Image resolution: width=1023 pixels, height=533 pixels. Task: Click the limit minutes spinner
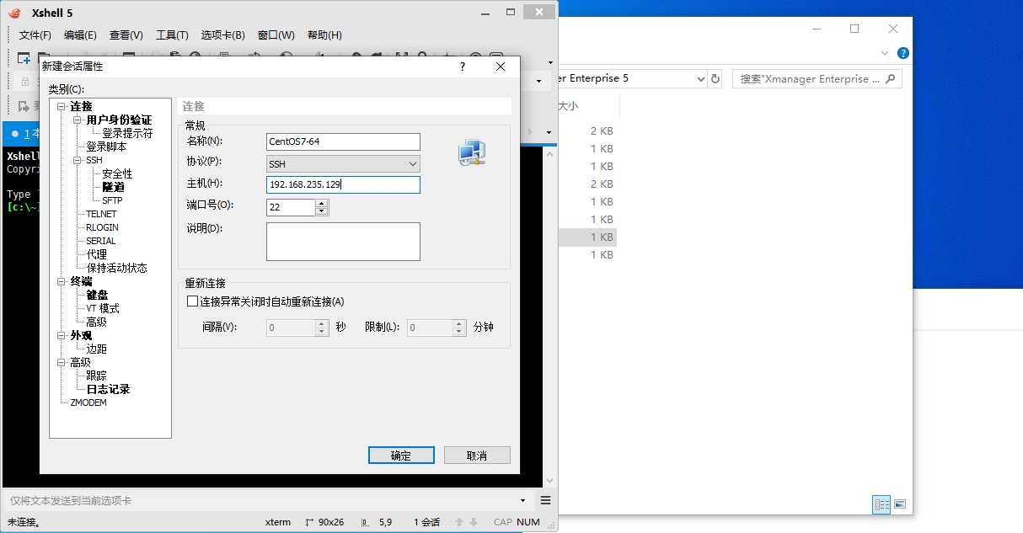(459, 328)
